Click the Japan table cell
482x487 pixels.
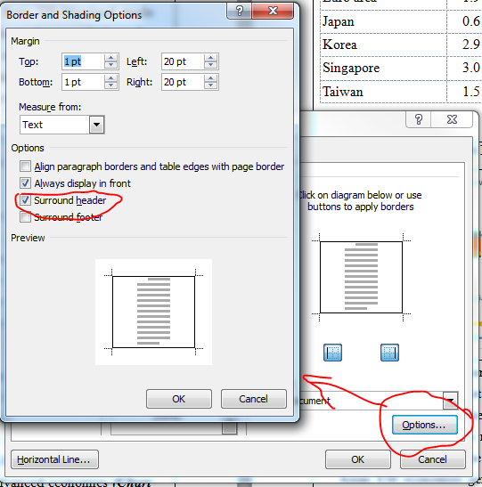pyautogui.click(x=383, y=21)
